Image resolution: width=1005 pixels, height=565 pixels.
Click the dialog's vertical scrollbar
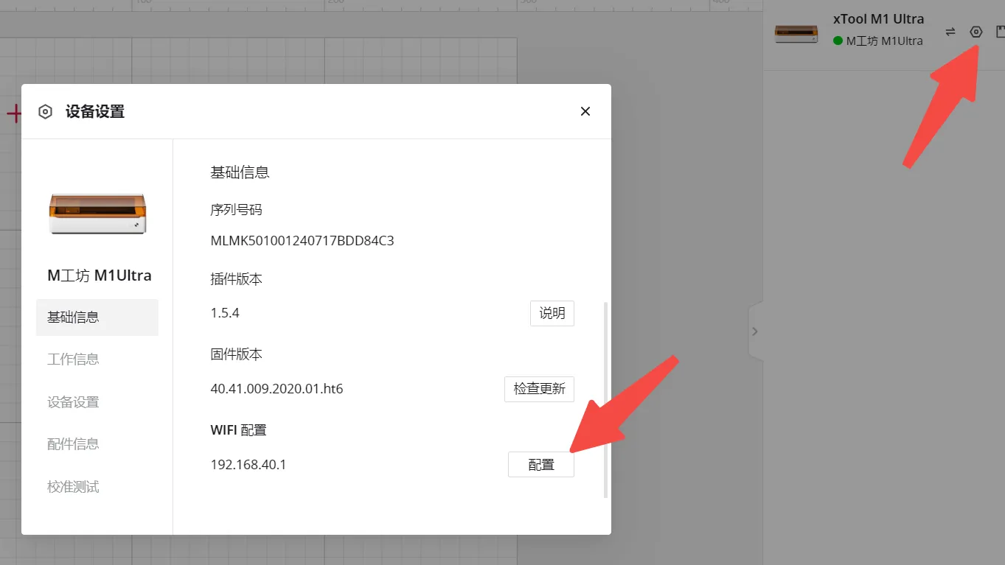click(x=606, y=399)
